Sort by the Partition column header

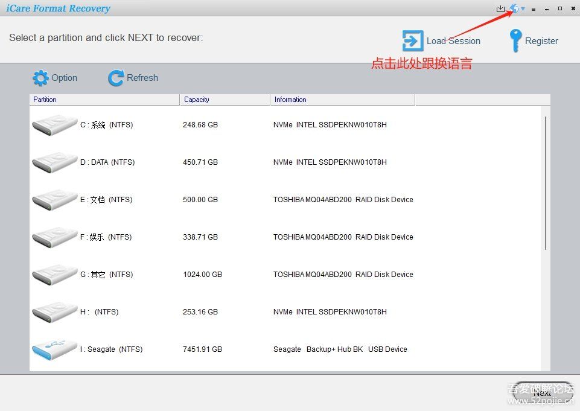[x=104, y=100]
